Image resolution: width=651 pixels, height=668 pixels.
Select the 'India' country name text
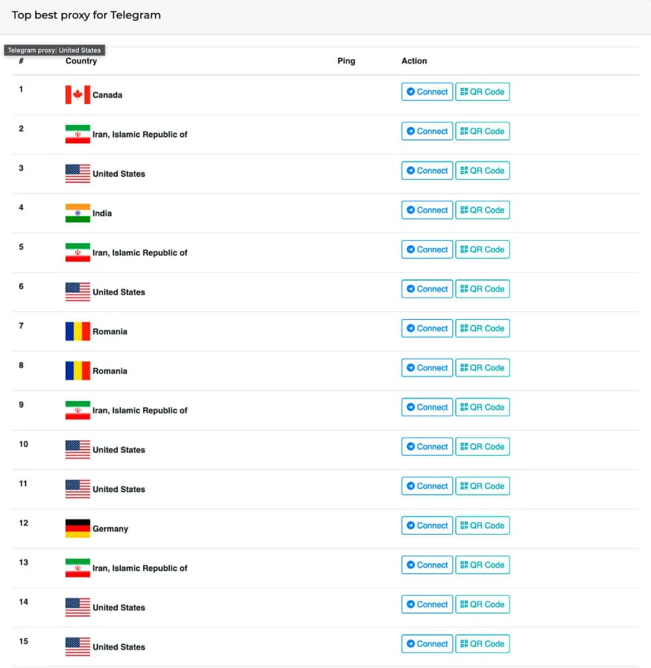pos(102,213)
